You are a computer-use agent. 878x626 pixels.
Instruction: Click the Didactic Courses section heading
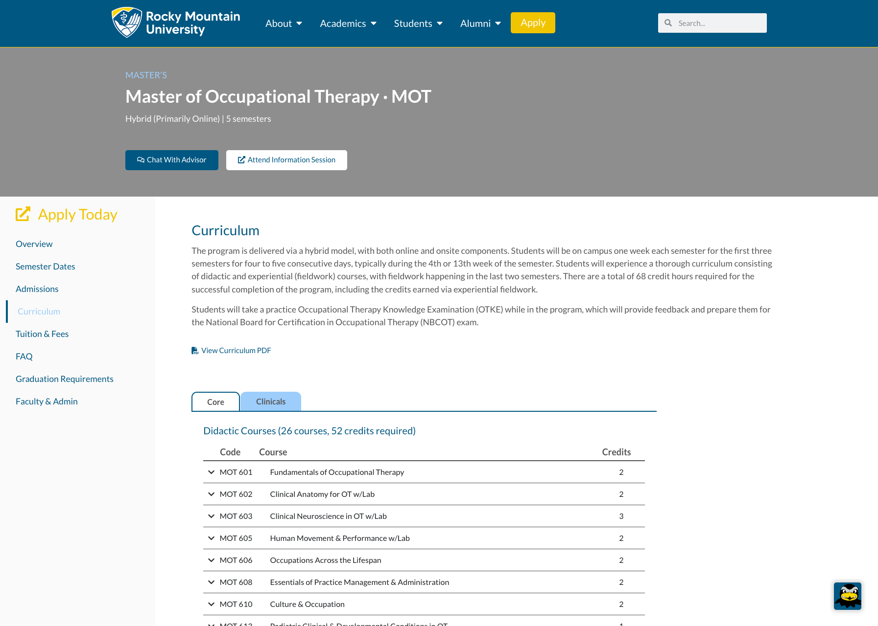pyautogui.click(x=309, y=431)
